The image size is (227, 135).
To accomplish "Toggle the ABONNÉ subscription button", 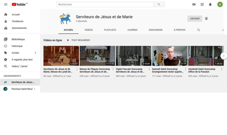I will [x=195, y=19].
